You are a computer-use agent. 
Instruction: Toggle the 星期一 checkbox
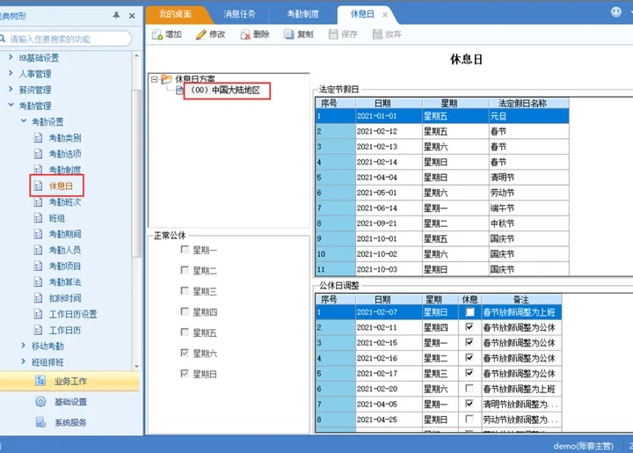coord(185,249)
